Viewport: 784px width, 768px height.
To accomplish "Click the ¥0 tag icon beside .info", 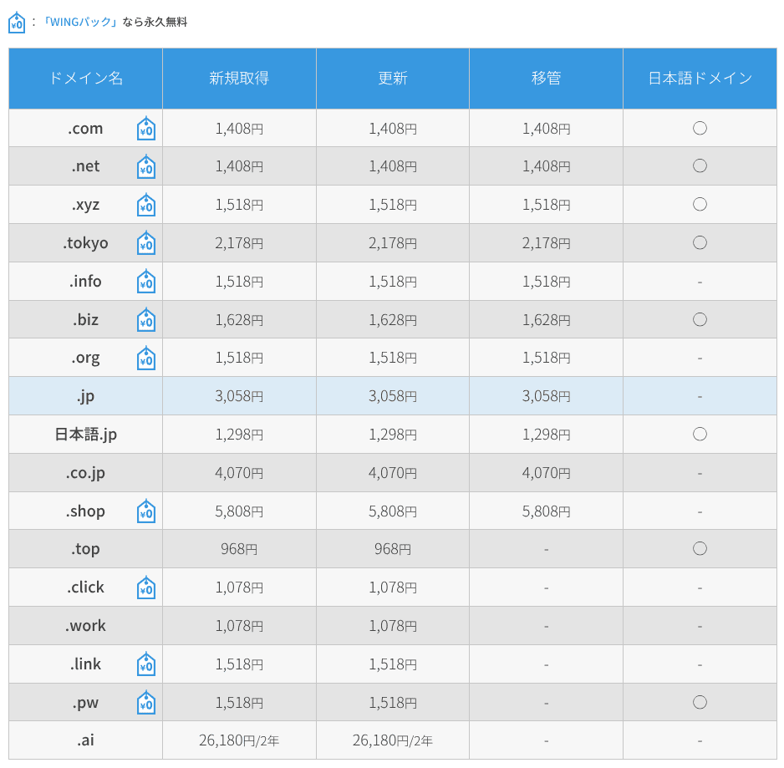I will [146, 282].
